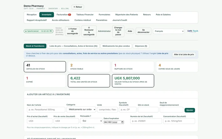Filter by the Stock faible card
This screenshot has width=222, height=139.
click(89, 67)
